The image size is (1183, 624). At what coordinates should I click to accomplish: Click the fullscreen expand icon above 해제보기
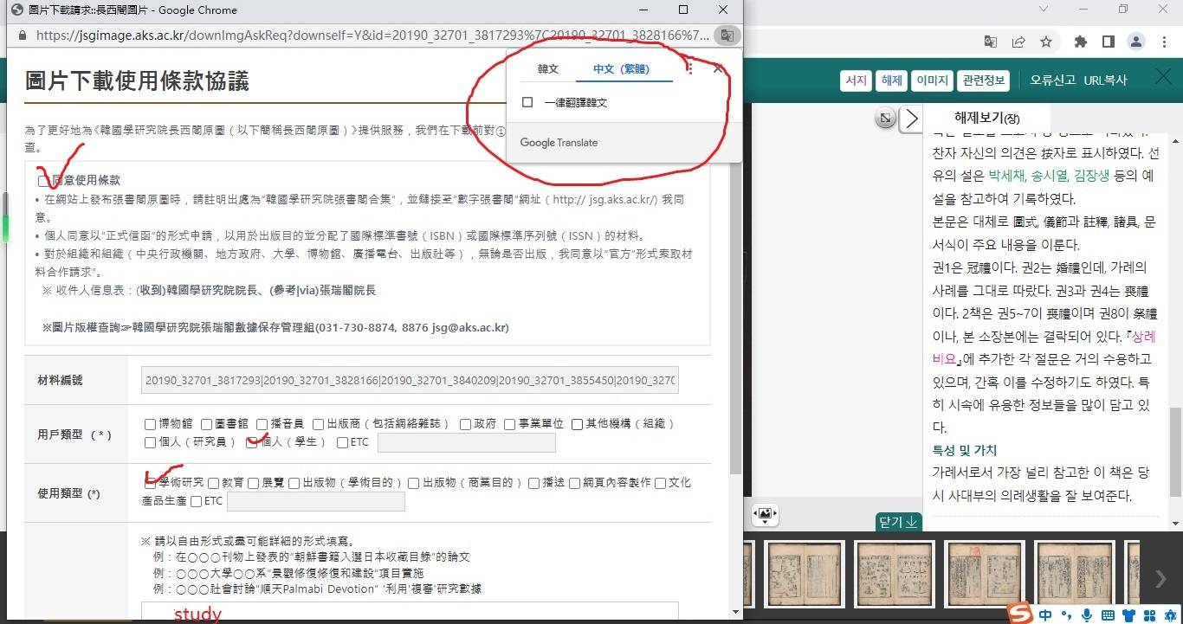coord(884,119)
